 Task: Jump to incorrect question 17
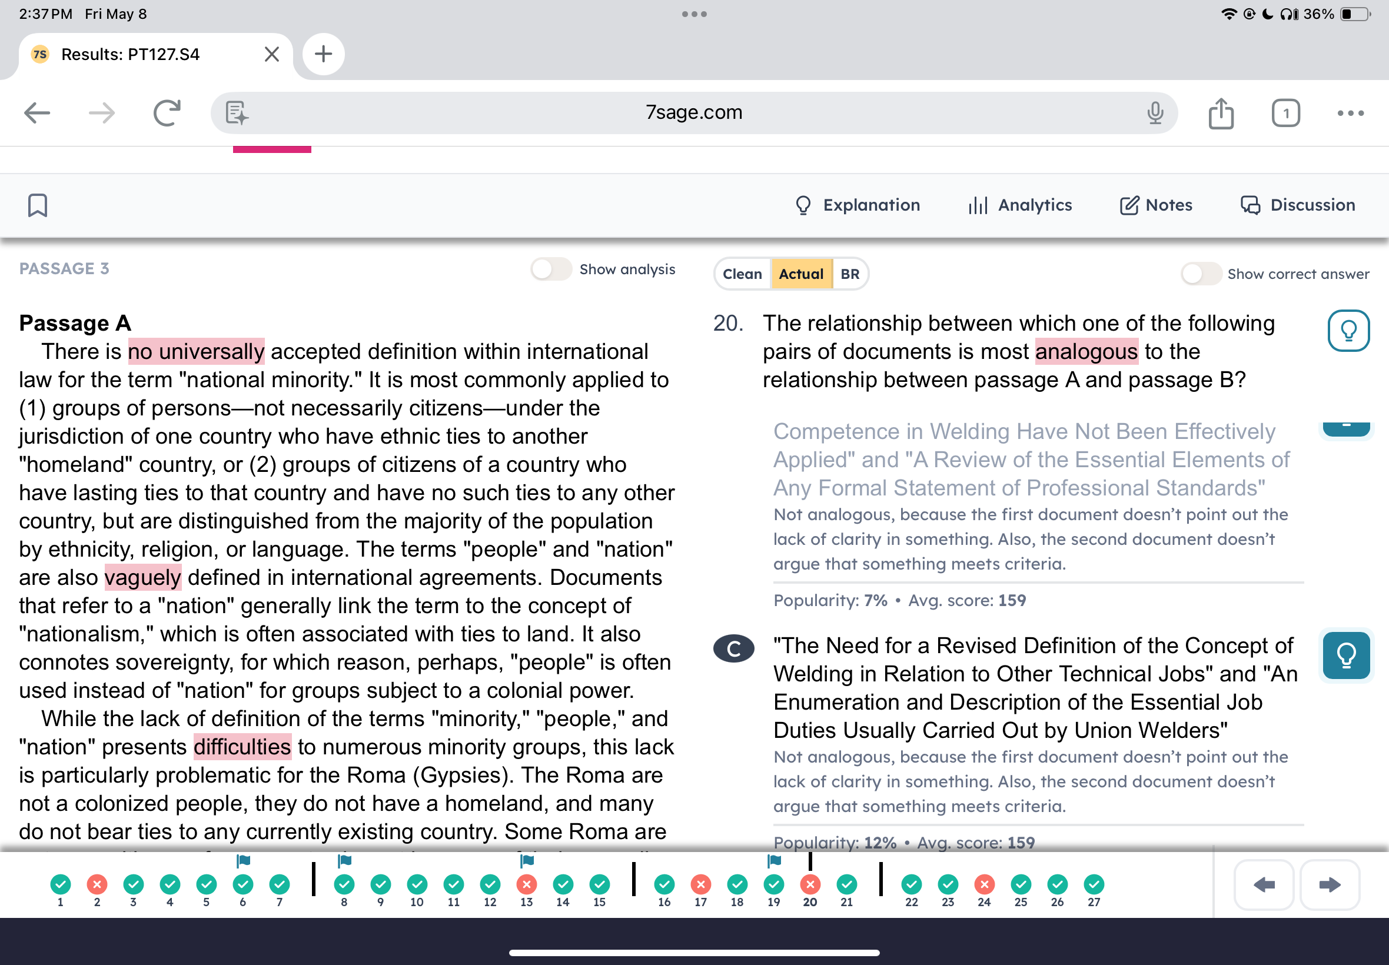[x=701, y=884]
